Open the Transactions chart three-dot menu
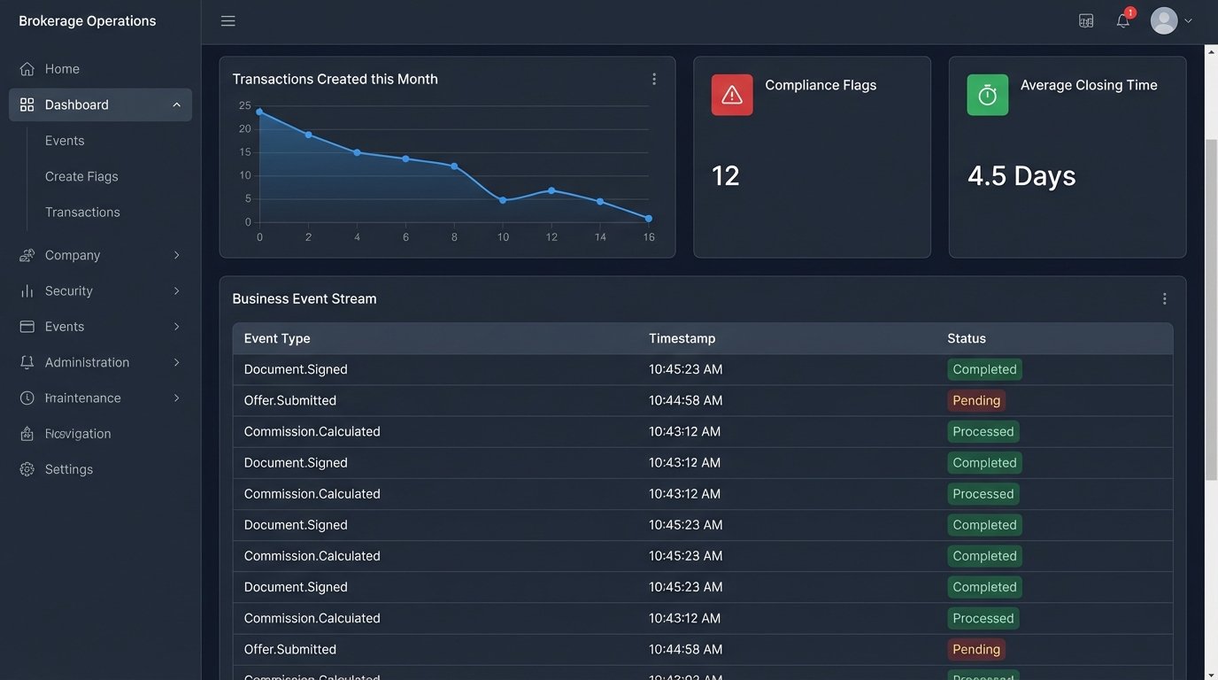The width and height of the screenshot is (1218, 680). [x=654, y=79]
